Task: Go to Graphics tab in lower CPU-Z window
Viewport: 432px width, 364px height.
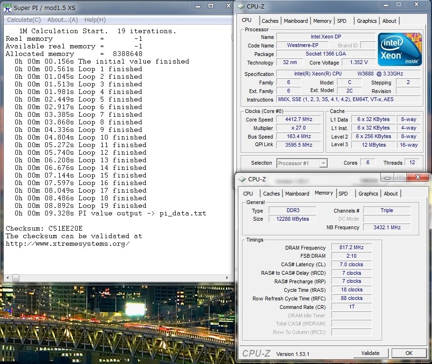Action: coord(368,194)
